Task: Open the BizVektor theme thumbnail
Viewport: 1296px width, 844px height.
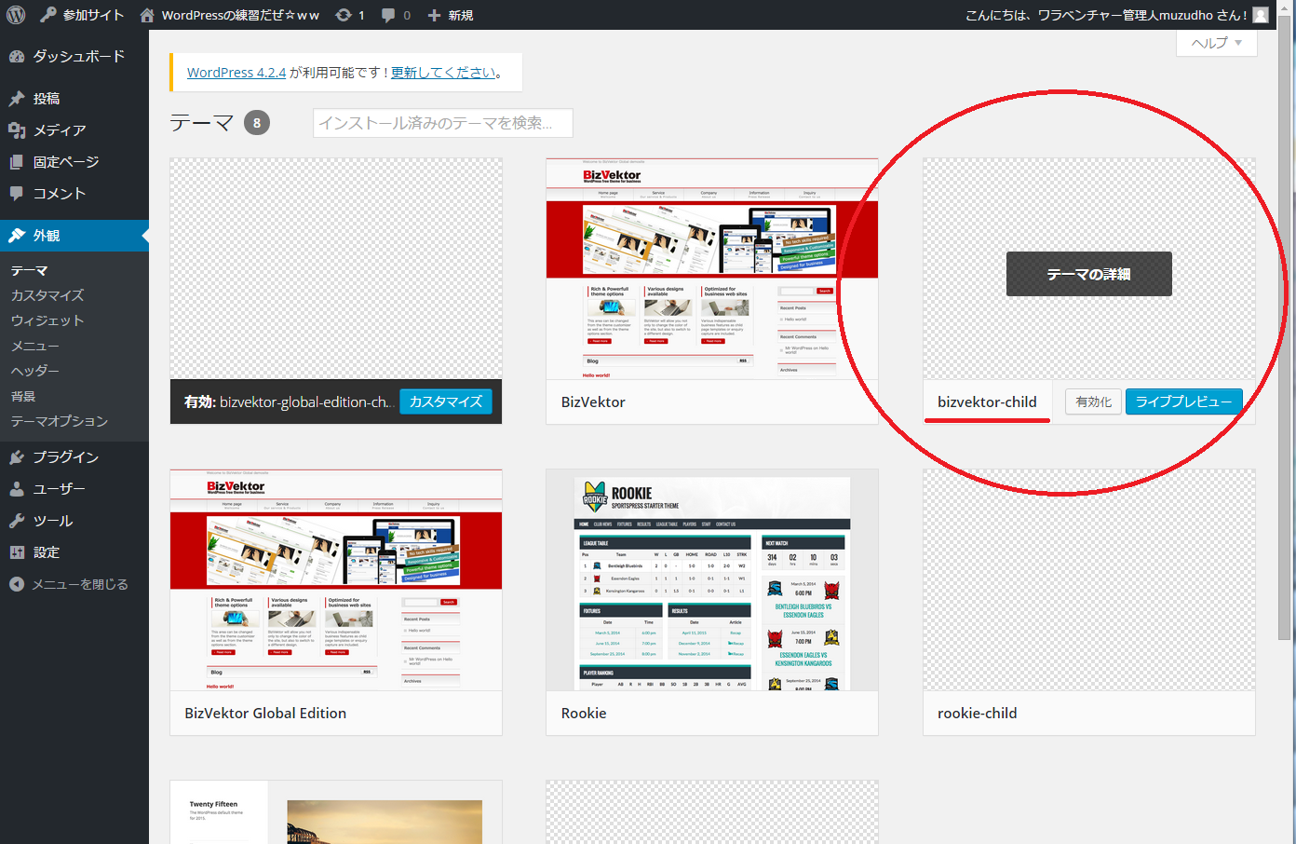Action: (712, 269)
